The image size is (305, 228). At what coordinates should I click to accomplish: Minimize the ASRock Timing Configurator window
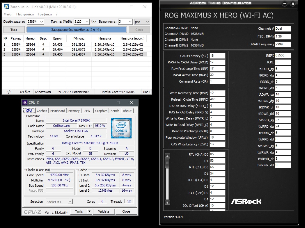tap(285, 4)
